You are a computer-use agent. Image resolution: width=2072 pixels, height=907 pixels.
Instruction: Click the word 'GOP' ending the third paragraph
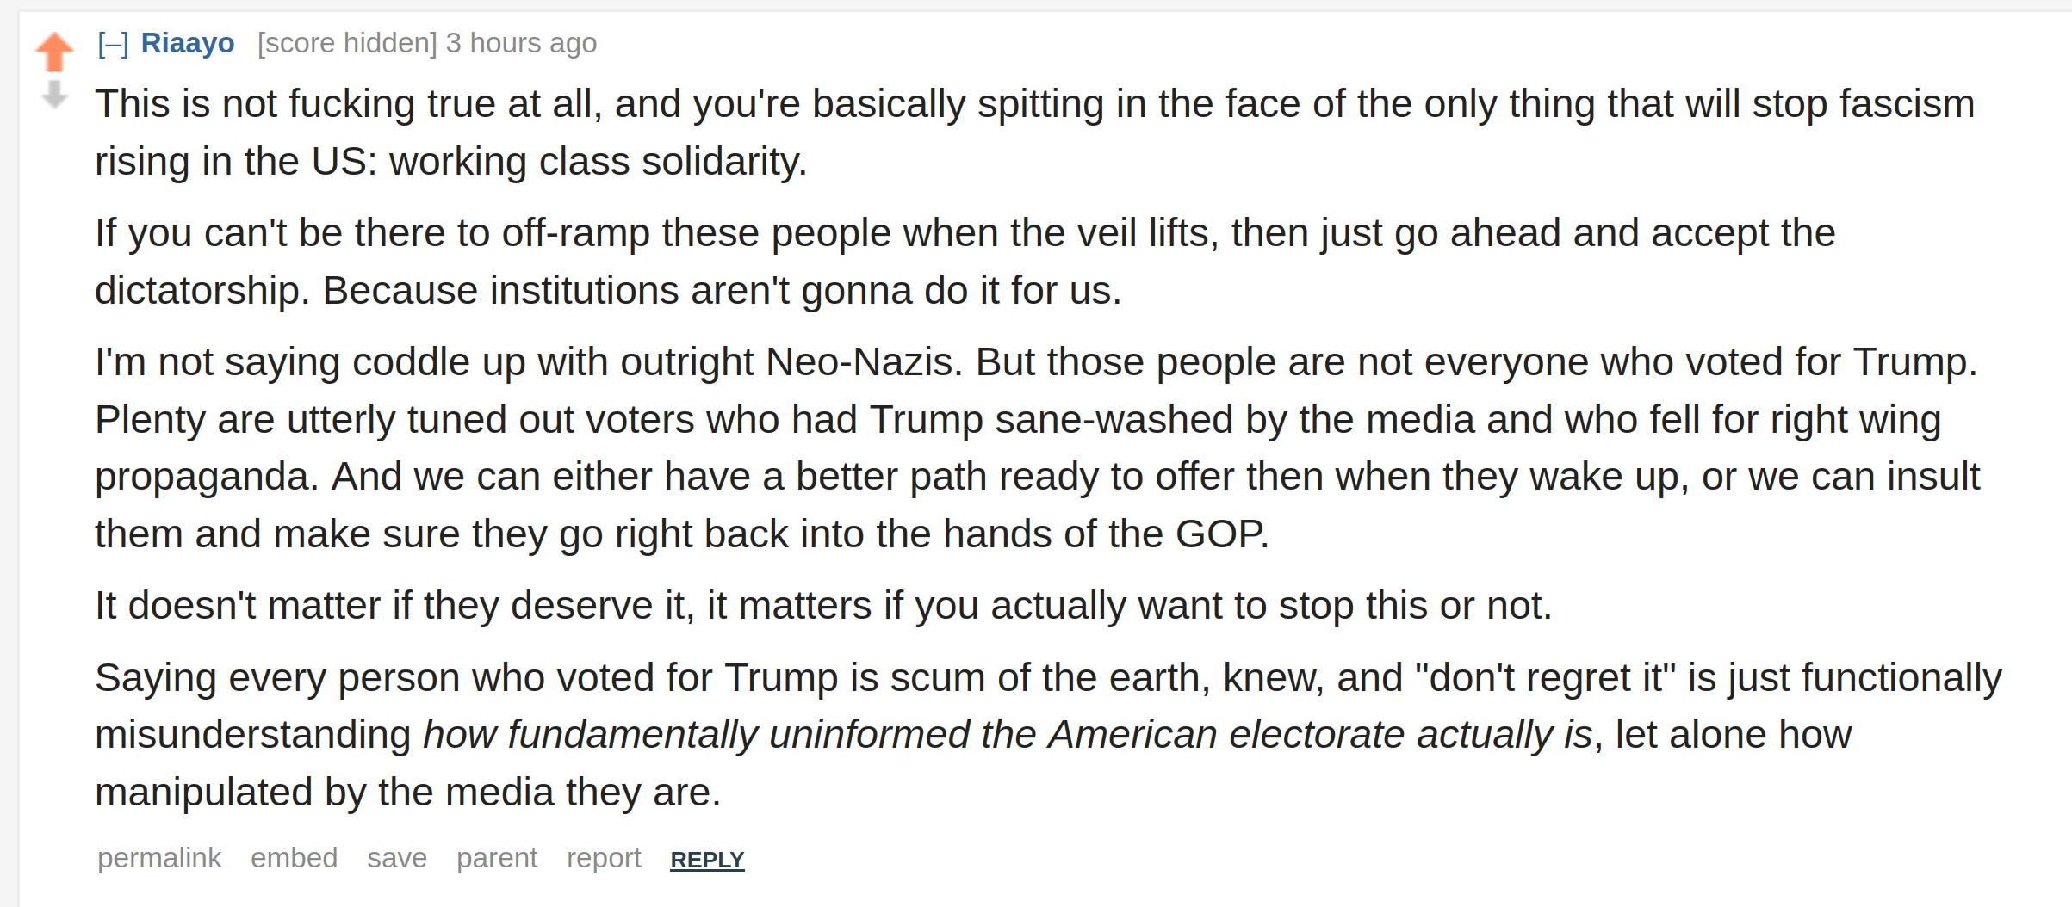pyautogui.click(x=1219, y=534)
